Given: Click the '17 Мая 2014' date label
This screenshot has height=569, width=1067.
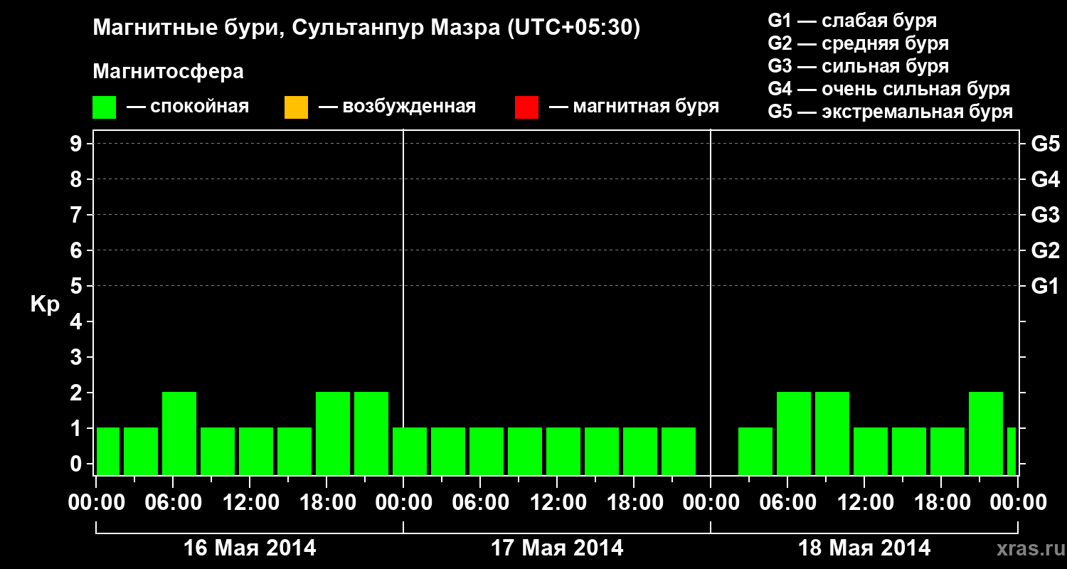Looking at the screenshot, I should coord(557,548).
